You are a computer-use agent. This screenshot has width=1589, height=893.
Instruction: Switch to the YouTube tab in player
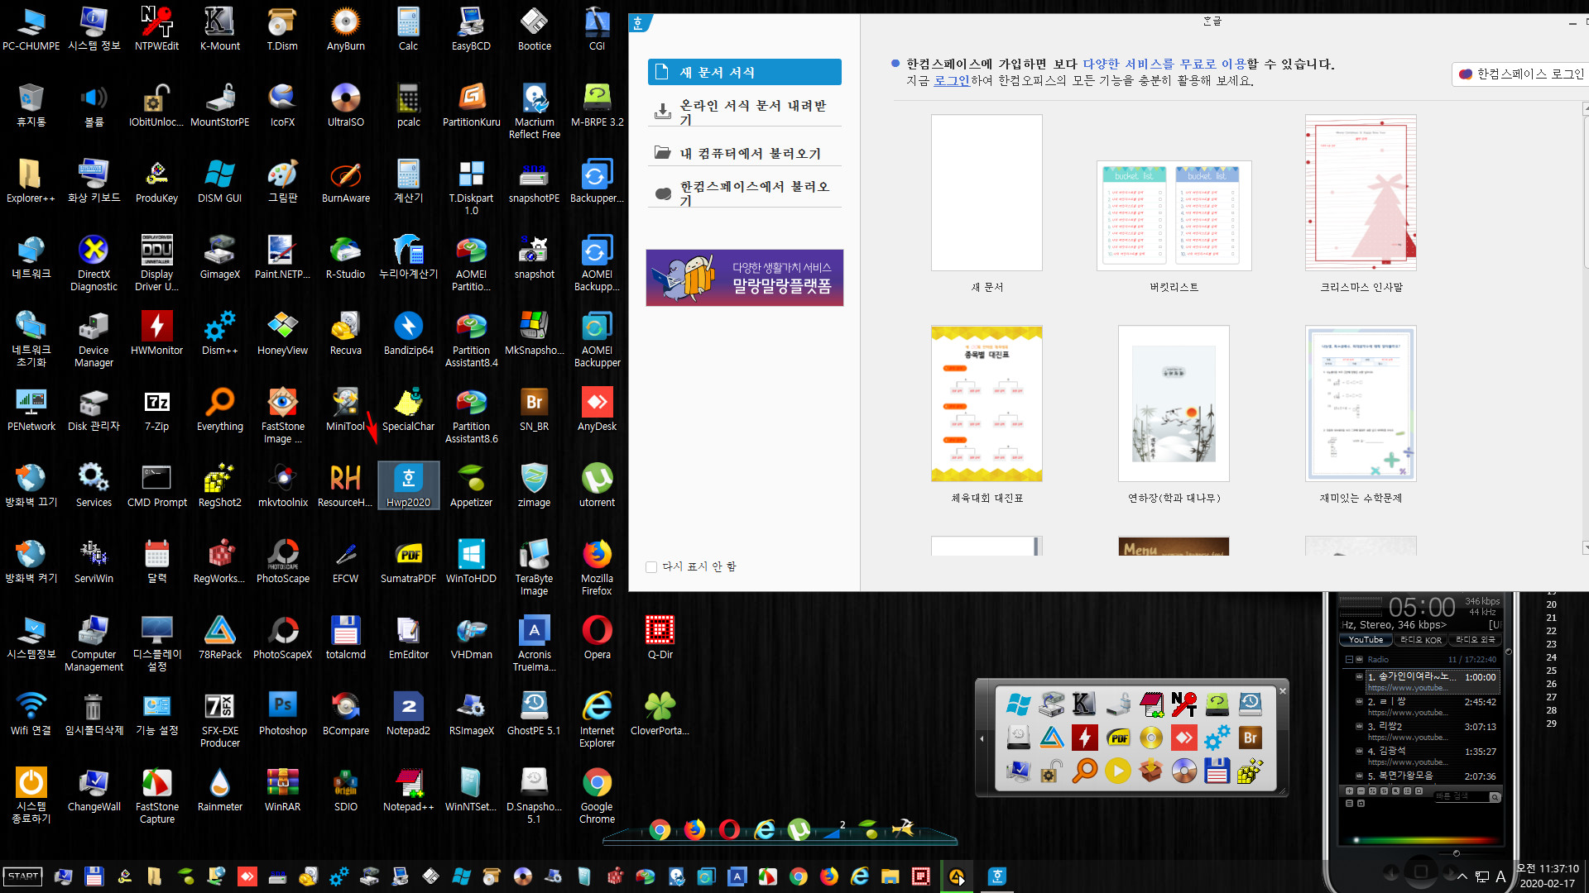click(x=1366, y=640)
